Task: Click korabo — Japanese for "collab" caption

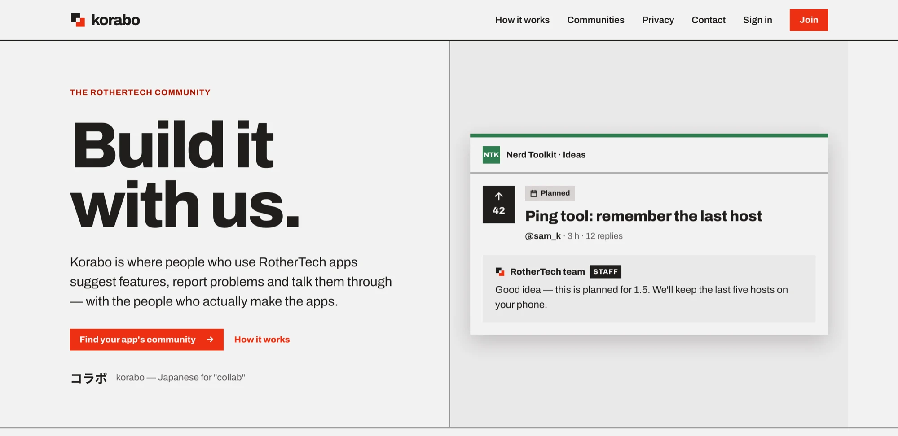Action: [x=180, y=378]
